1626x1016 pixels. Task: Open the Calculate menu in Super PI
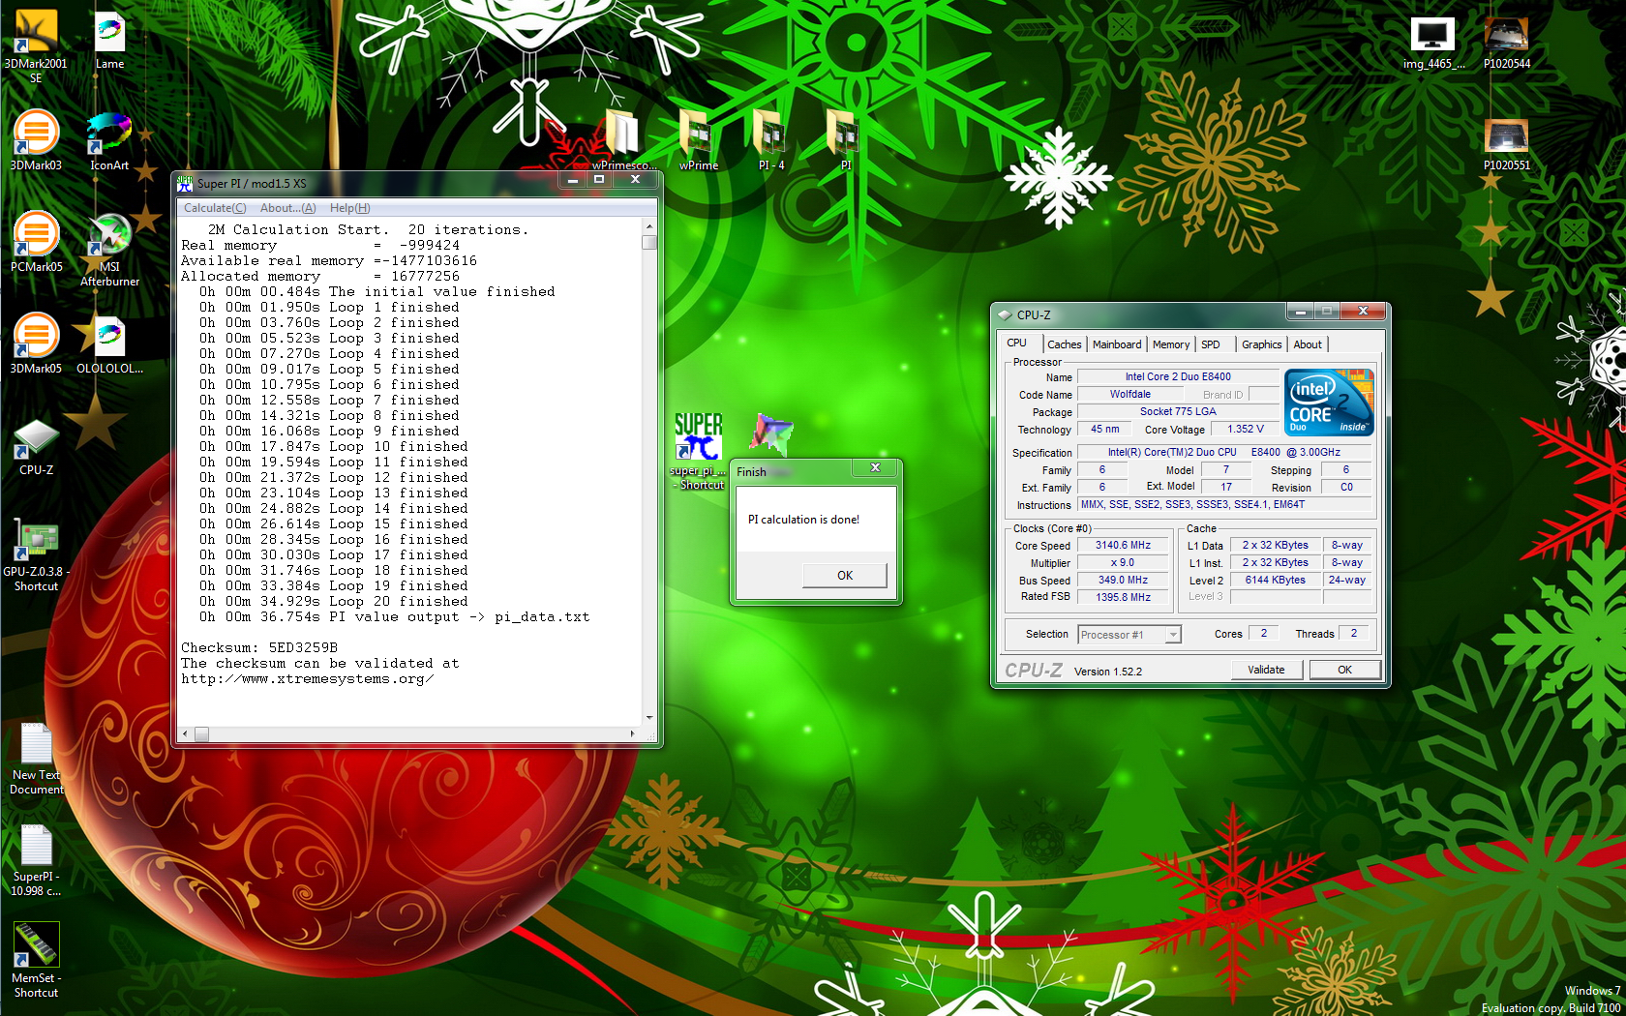(215, 208)
